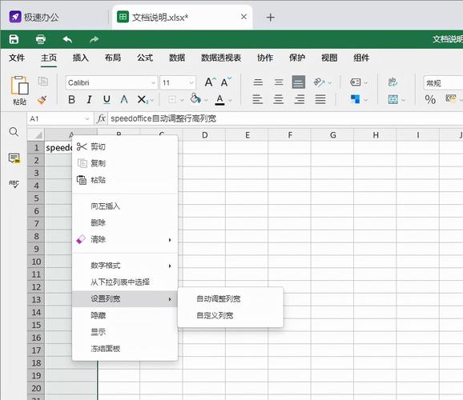
Task: Click the strikethrough X icon
Action: pyautogui.click(x=142, y=100)
